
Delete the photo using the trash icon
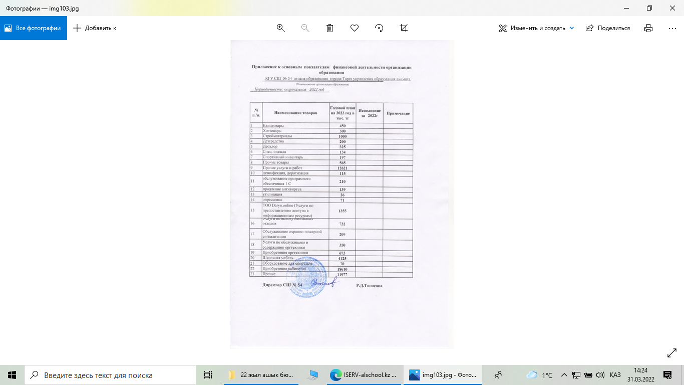click(329, 28)
